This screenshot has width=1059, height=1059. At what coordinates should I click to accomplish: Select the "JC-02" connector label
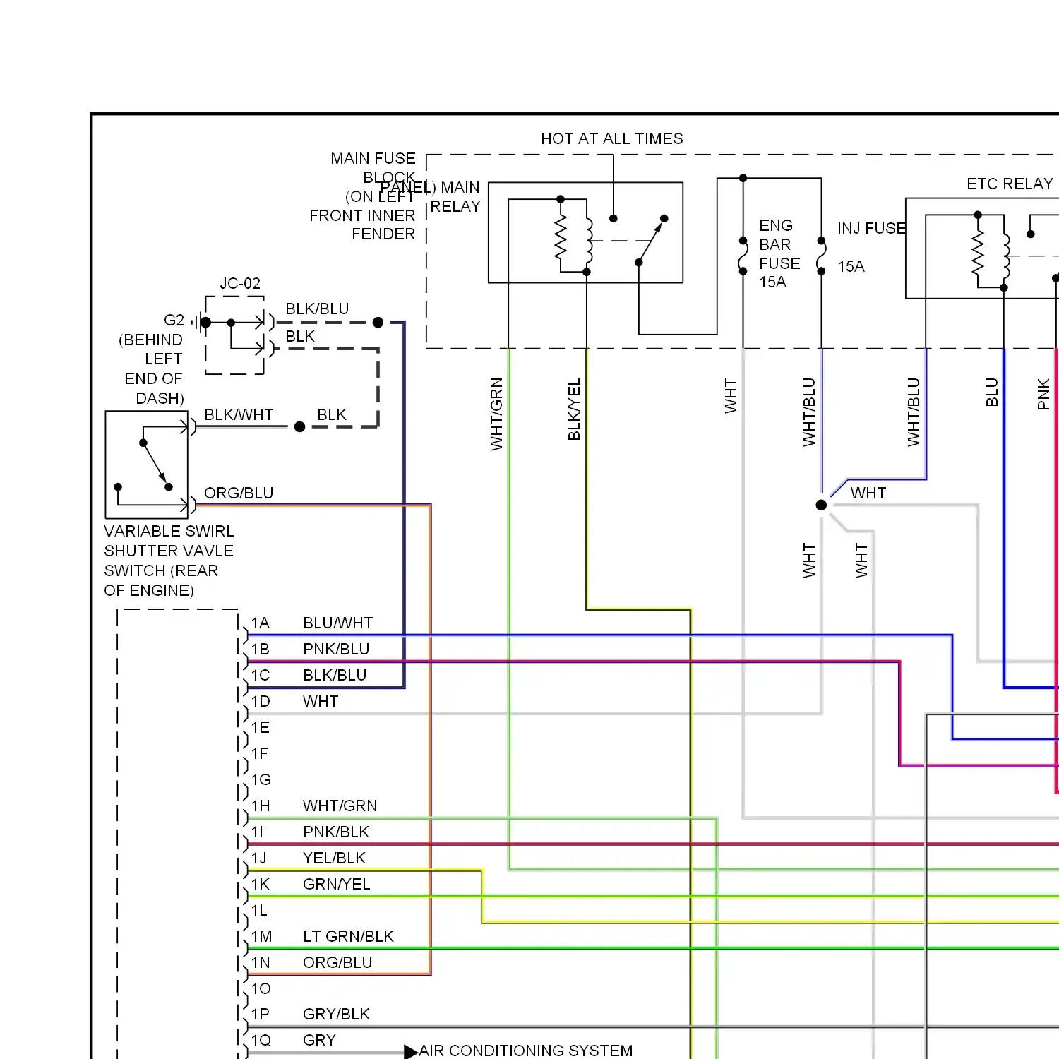coord(240,283)
